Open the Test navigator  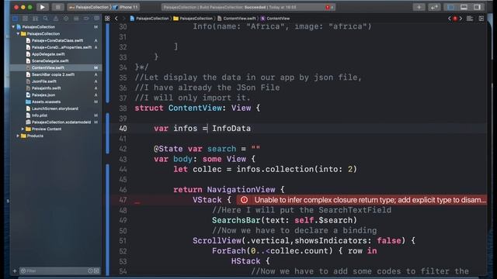pos(66,19)
